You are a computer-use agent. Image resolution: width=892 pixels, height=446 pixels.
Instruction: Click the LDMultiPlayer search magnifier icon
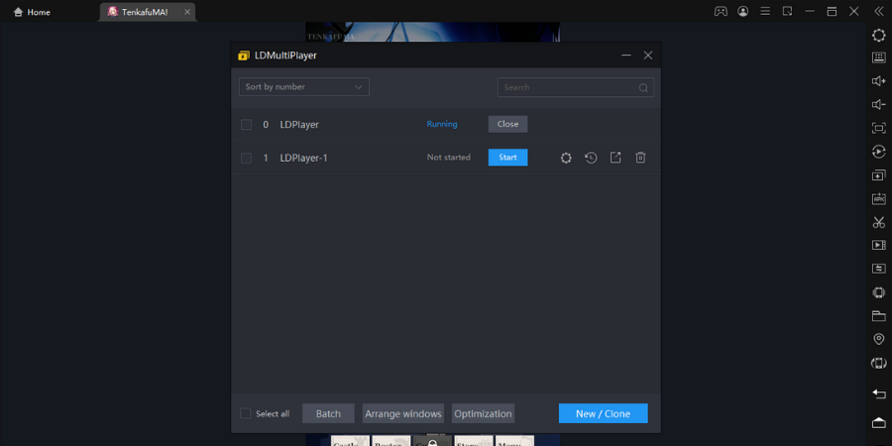point(643,87)
